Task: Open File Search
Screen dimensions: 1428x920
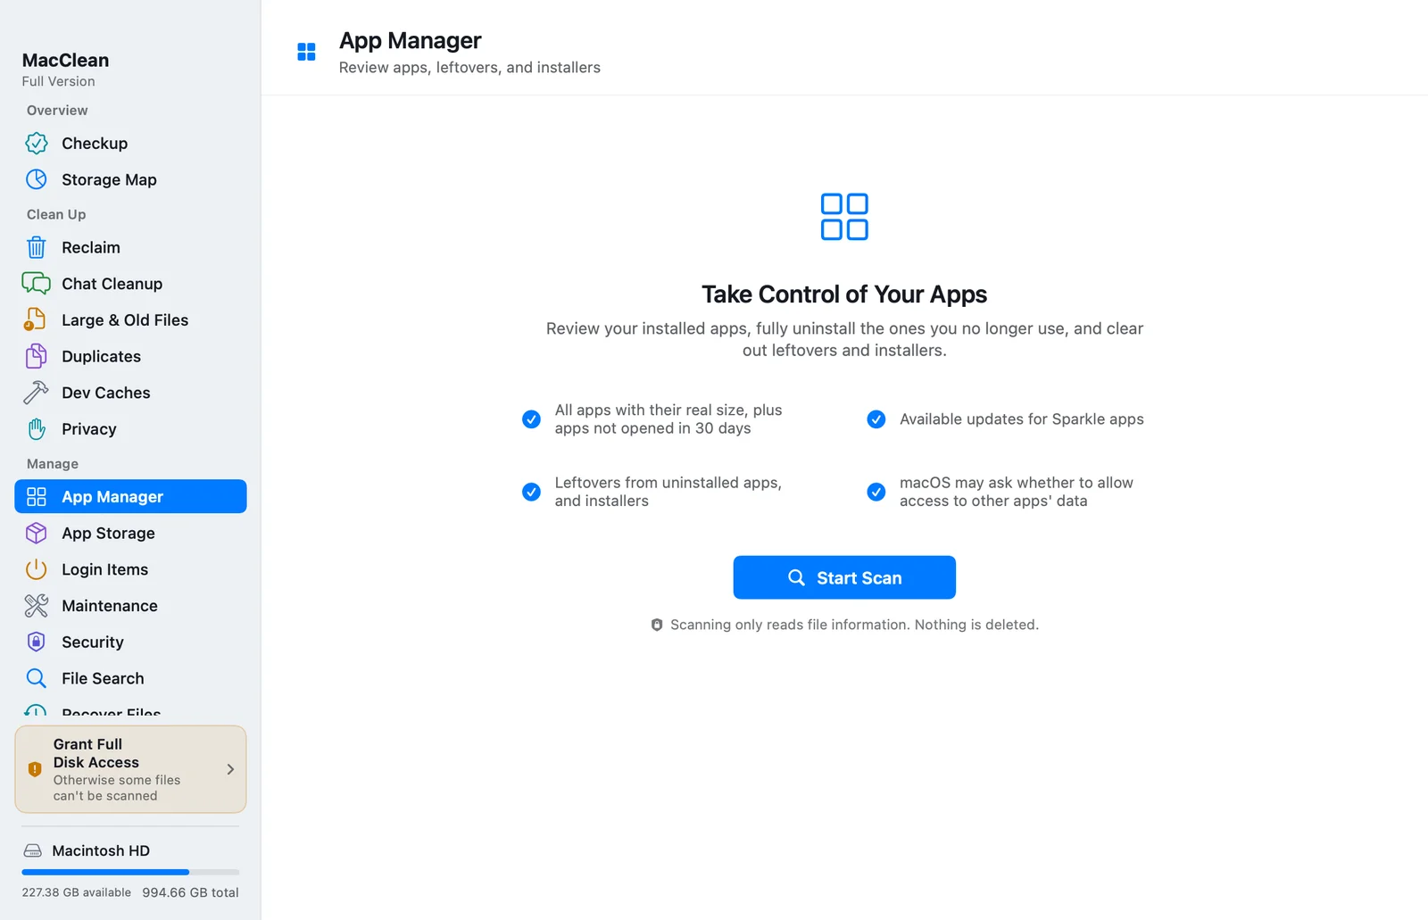Action: point(130,678)
